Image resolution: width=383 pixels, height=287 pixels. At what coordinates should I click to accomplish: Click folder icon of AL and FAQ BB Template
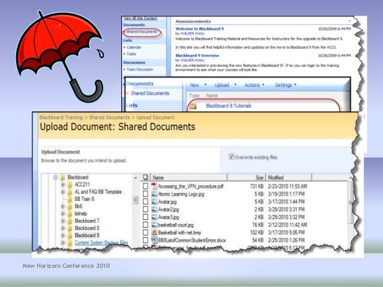click(x=70, y=192)
